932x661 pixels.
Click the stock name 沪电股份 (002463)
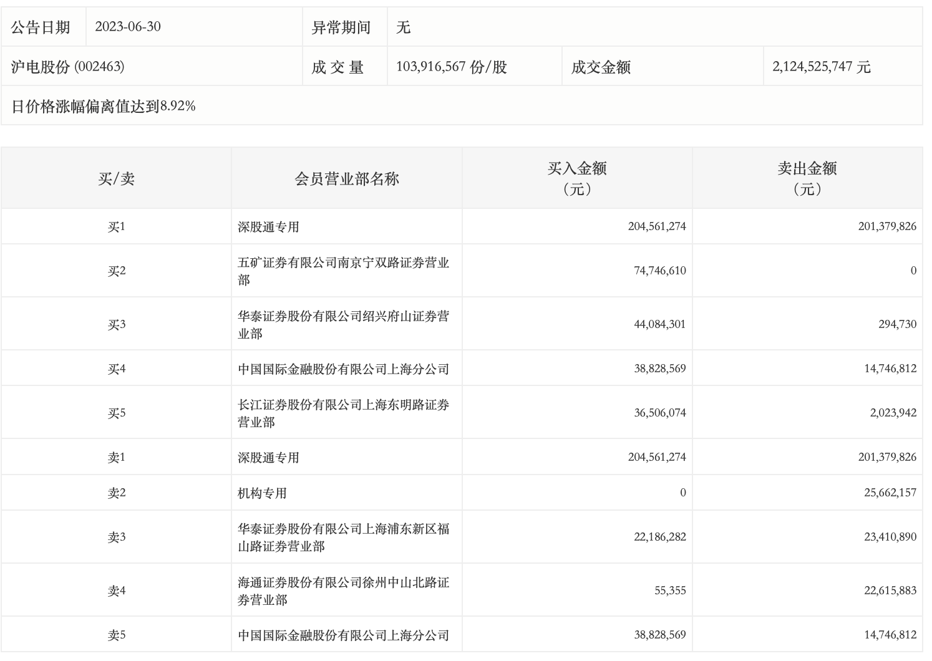click(x=67, y=67)
